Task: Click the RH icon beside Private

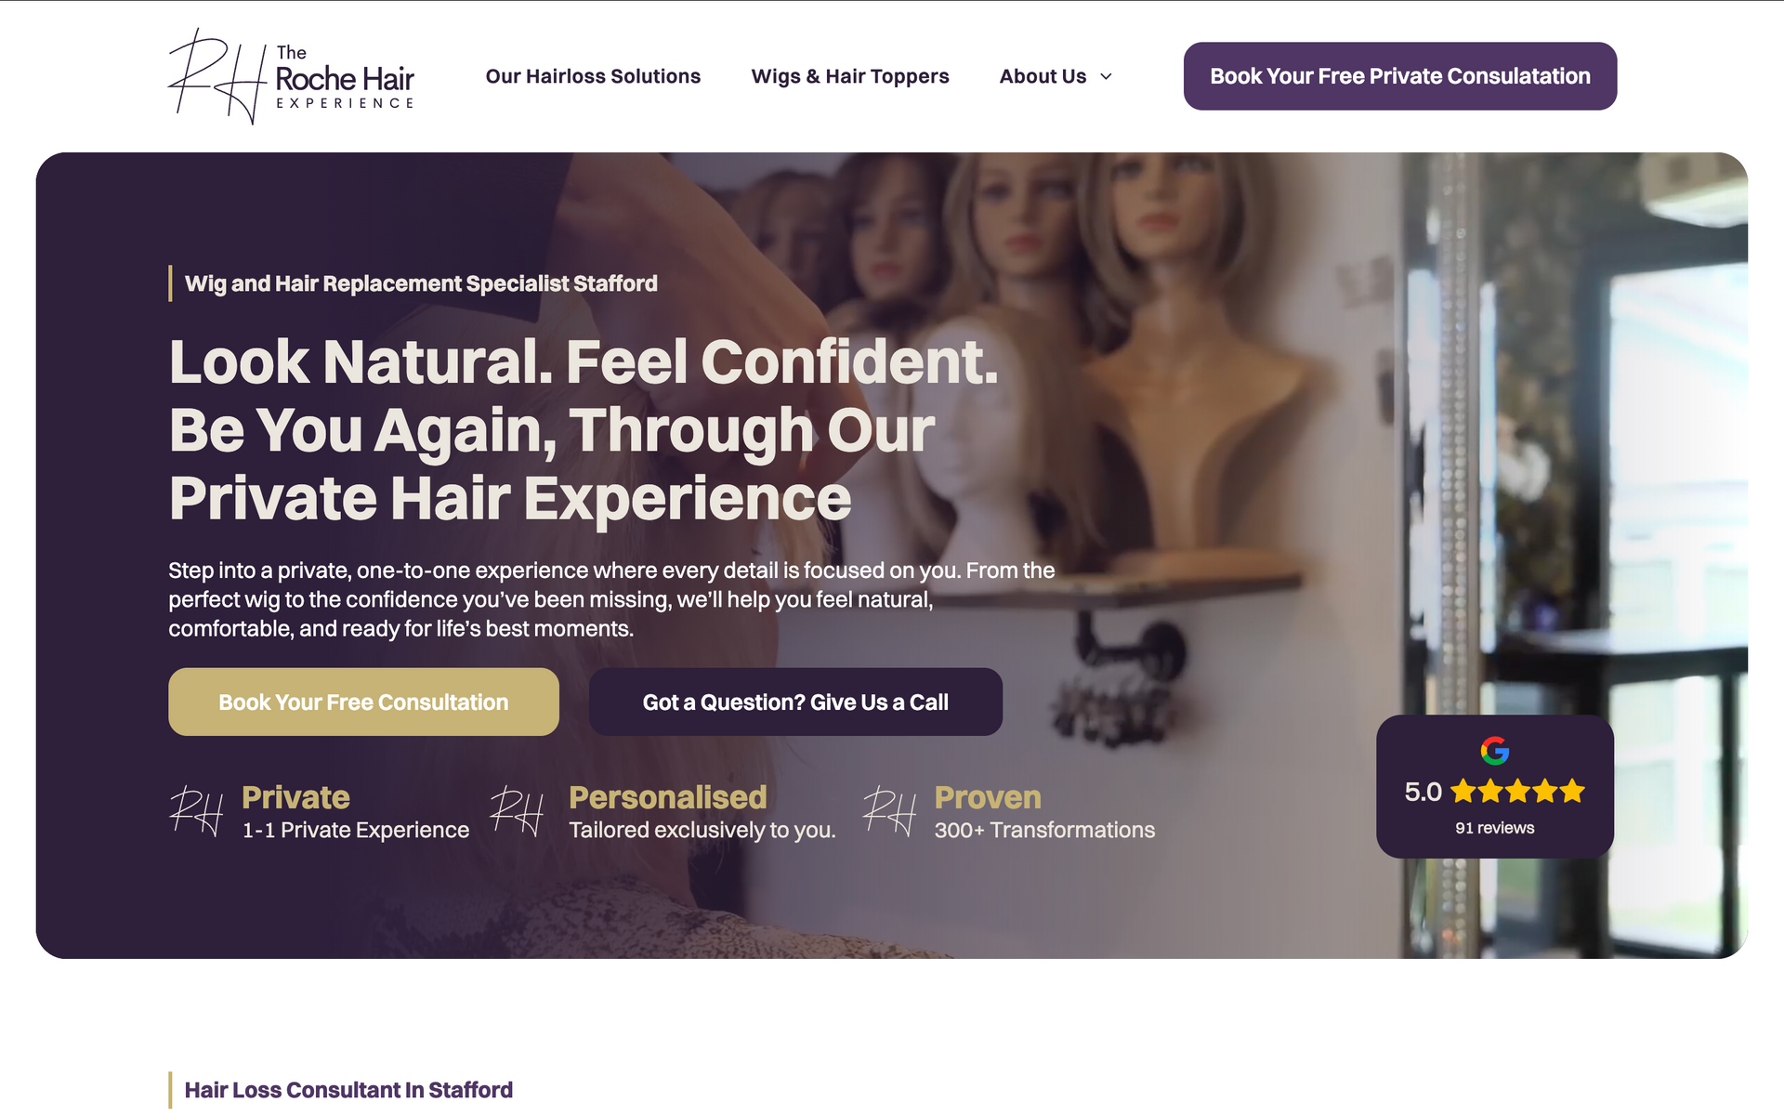Action: click(x=197, y=811)
